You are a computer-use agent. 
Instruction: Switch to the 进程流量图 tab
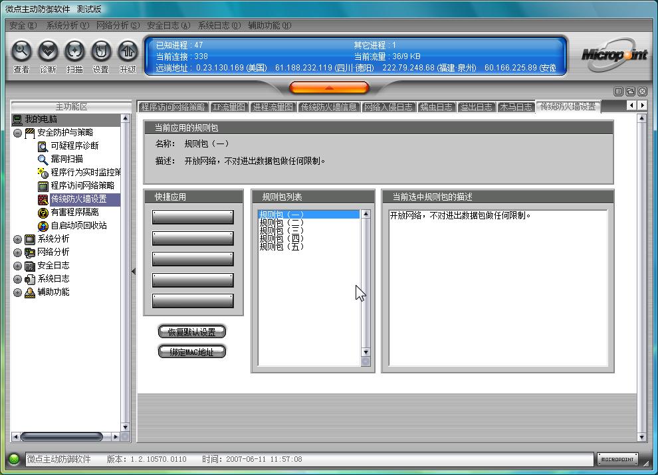coord(273,107)
